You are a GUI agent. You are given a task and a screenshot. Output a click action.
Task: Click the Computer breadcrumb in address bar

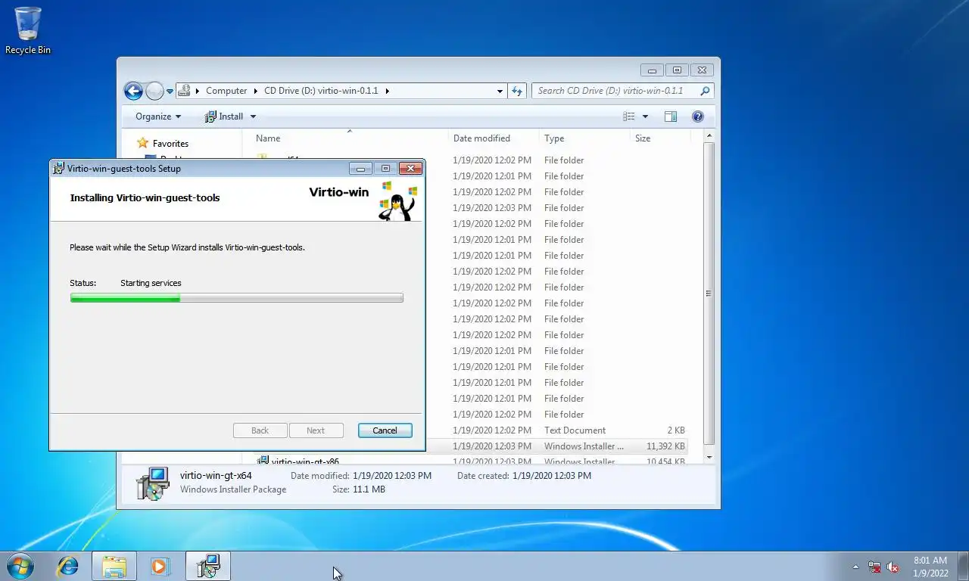(x=226, y=91)
